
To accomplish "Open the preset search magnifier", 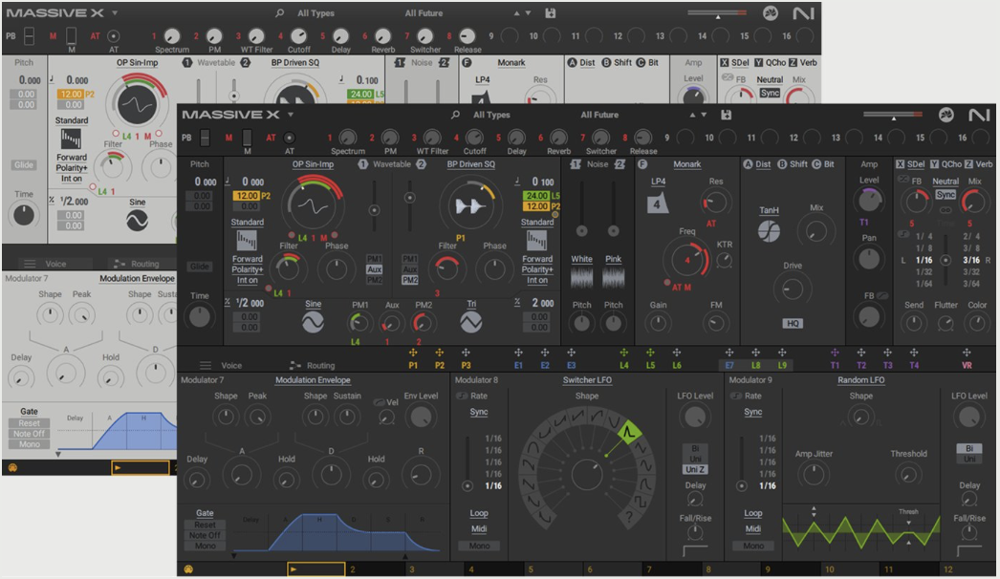I will tap(454, 114).
